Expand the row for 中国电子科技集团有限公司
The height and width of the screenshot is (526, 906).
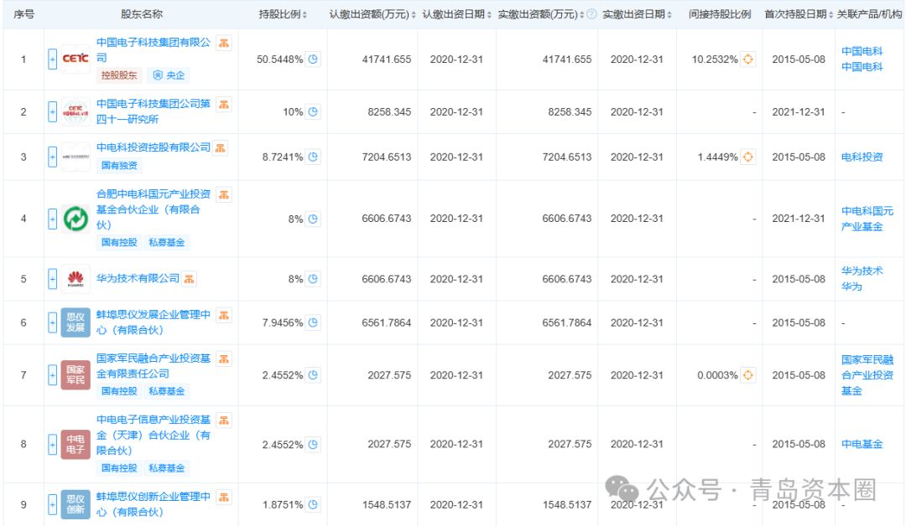coord(52,59)
